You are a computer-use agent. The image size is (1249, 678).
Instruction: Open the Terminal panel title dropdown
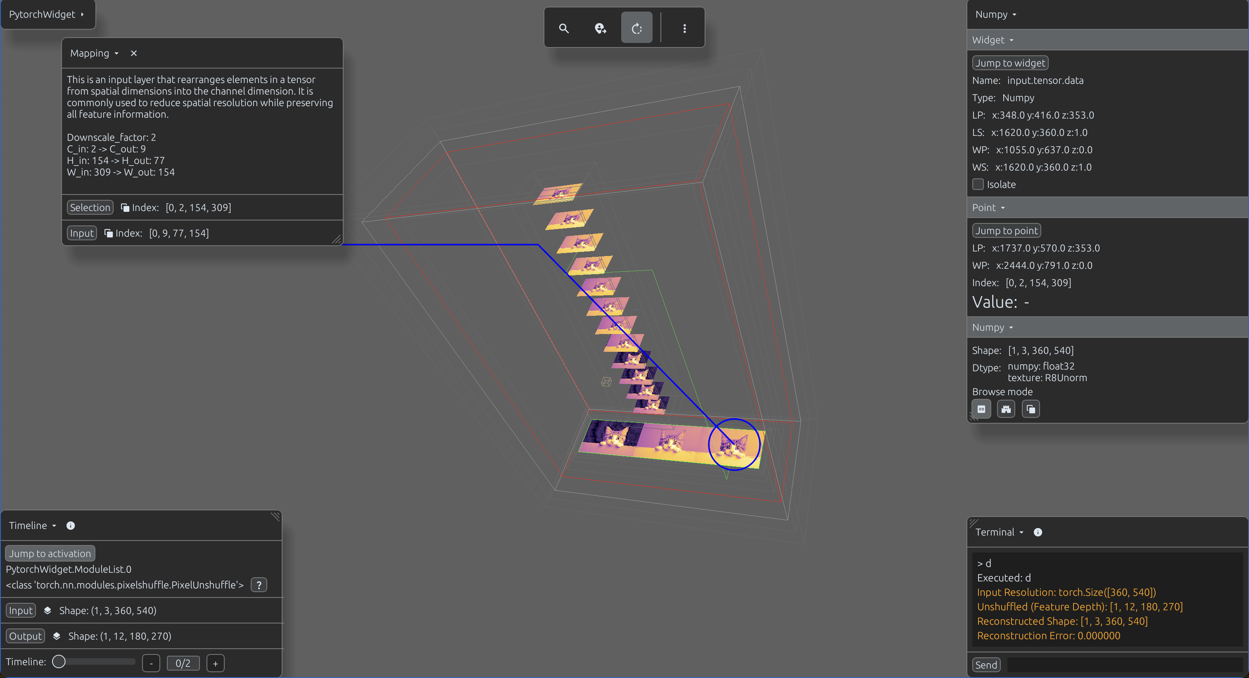[x=999, y=532]
